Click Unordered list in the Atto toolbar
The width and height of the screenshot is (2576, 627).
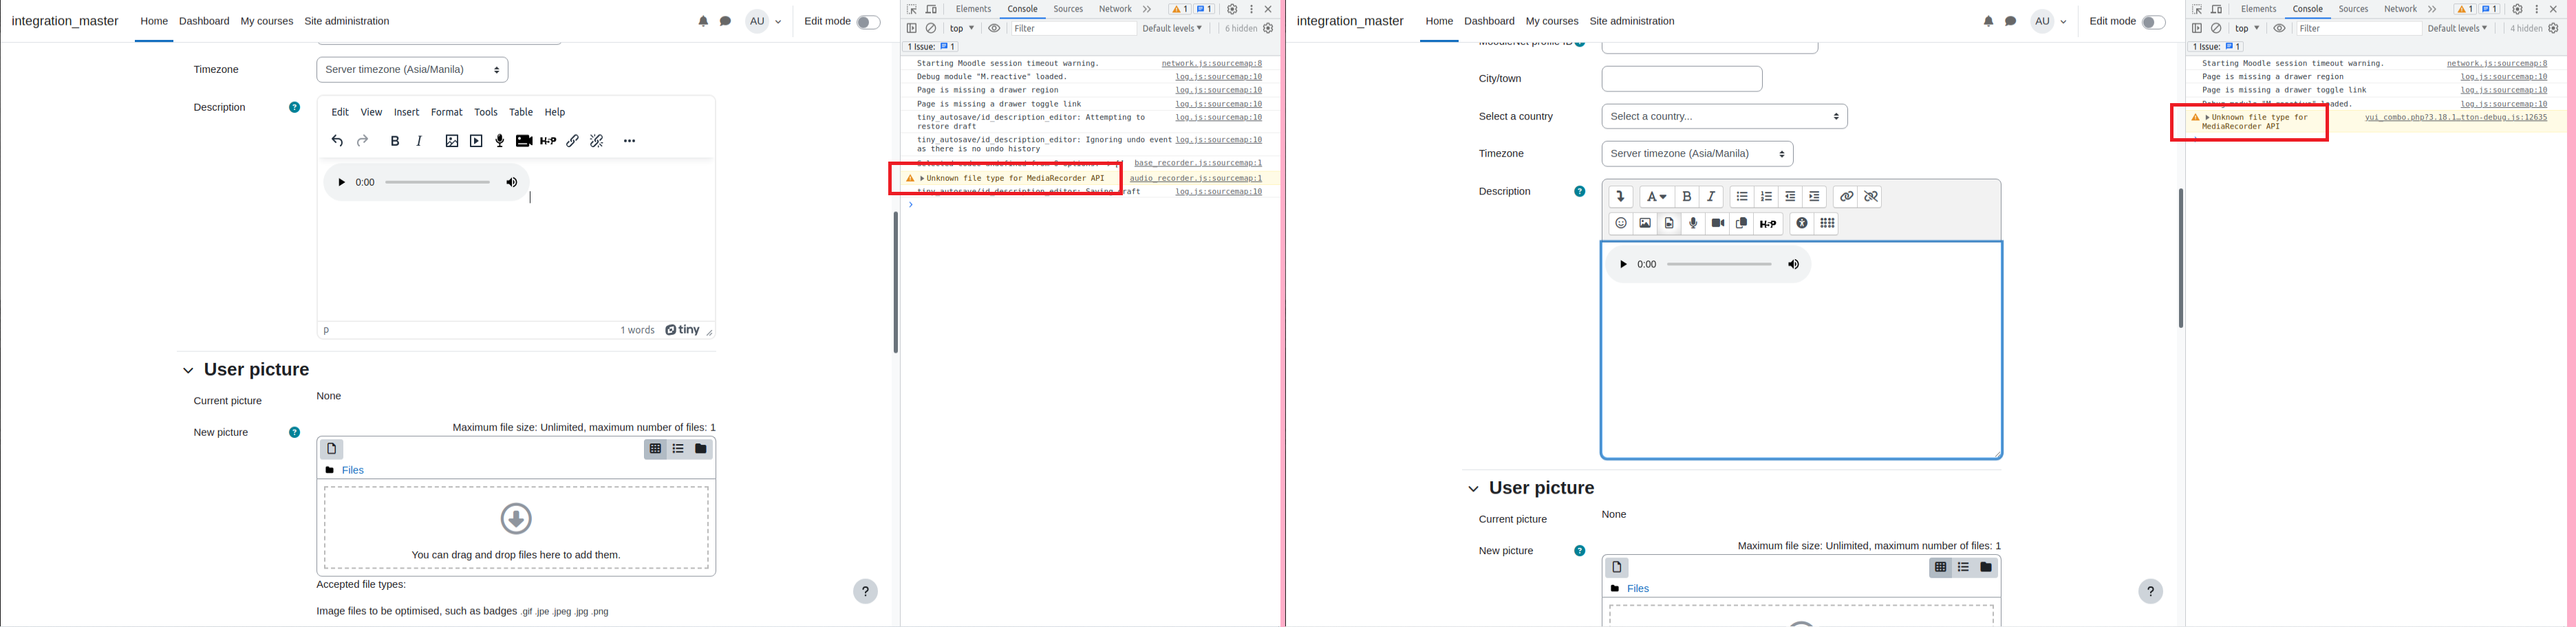click(1742, 197)
